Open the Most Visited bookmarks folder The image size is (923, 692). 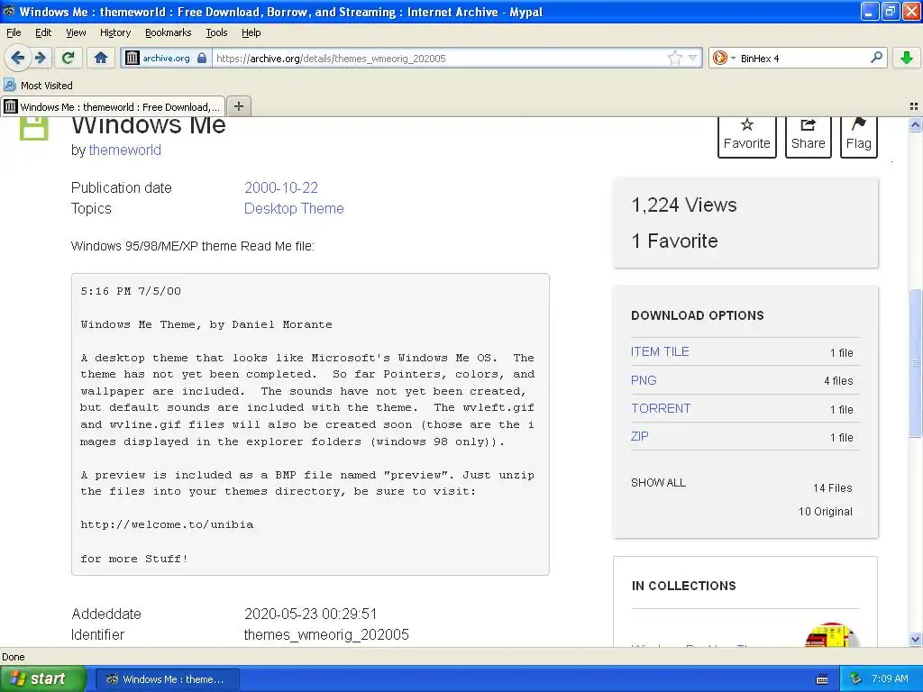pyautogui.click(x=38, y=86)
